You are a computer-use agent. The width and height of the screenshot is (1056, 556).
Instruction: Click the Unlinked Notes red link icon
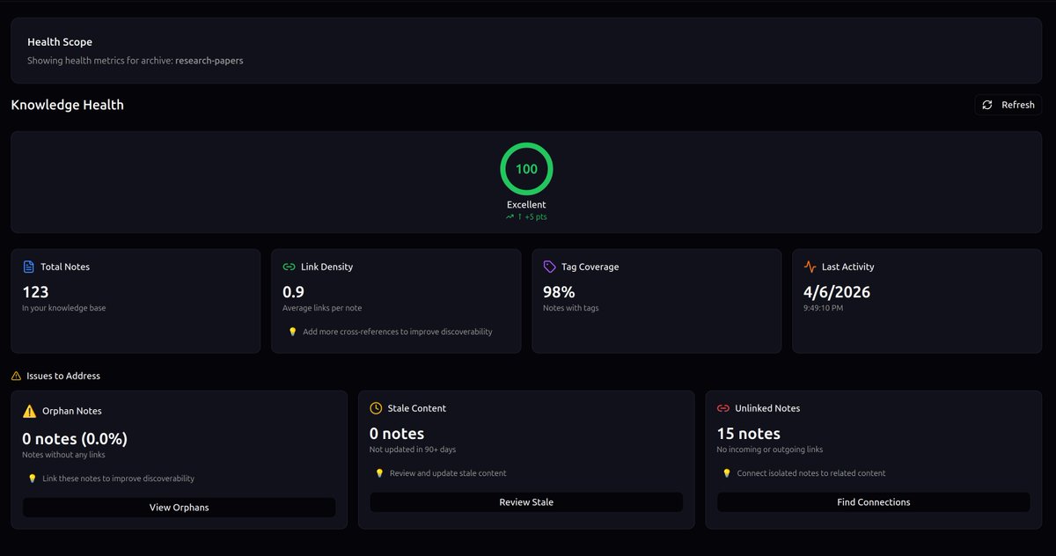(x=723, y=408)
